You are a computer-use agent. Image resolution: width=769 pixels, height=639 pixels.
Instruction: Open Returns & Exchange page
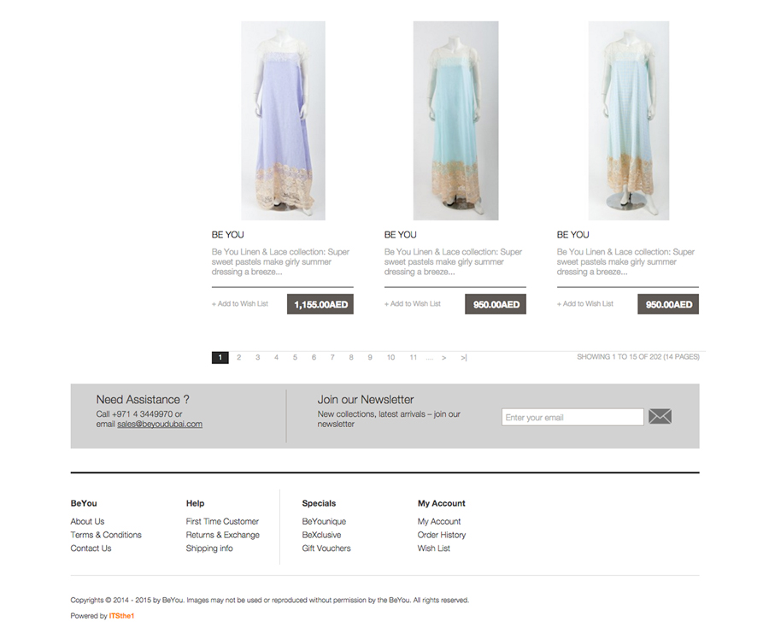223,535
